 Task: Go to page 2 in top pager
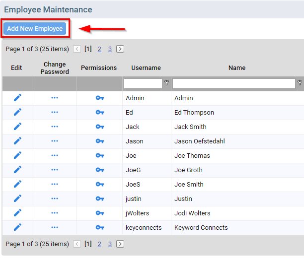pos(99,49)
